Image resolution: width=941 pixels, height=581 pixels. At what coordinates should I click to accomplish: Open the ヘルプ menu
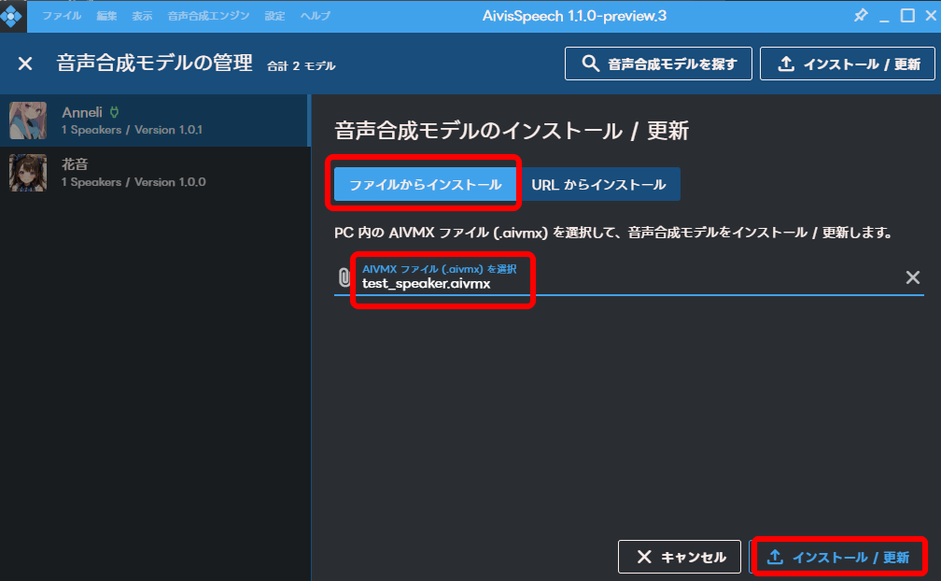pos(316,16)
